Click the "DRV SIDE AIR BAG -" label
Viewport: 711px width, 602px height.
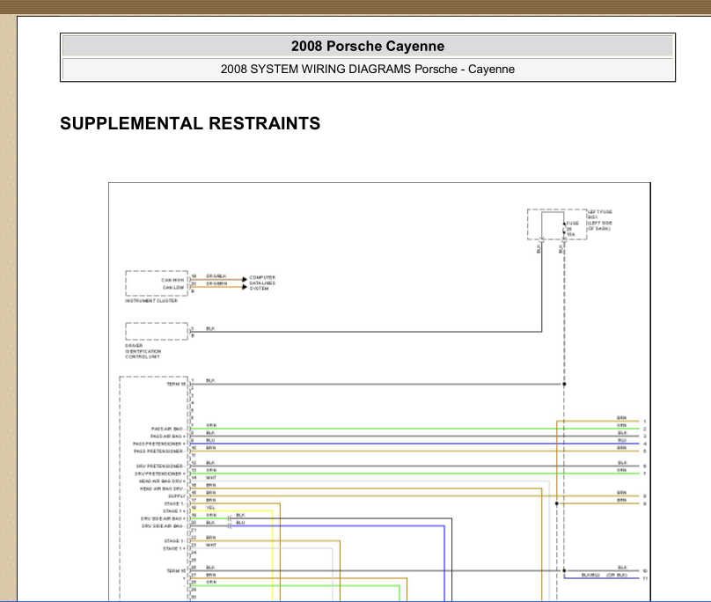tap(164, 526)
